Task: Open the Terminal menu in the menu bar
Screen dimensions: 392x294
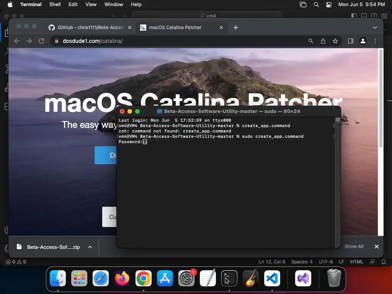Action: coord(31,5)
